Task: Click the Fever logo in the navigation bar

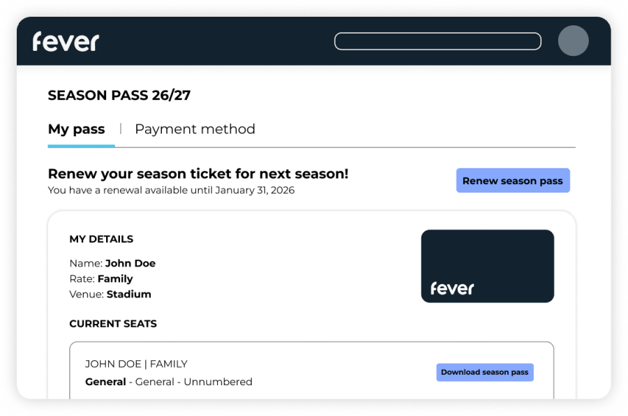Action: pos(66,41)
